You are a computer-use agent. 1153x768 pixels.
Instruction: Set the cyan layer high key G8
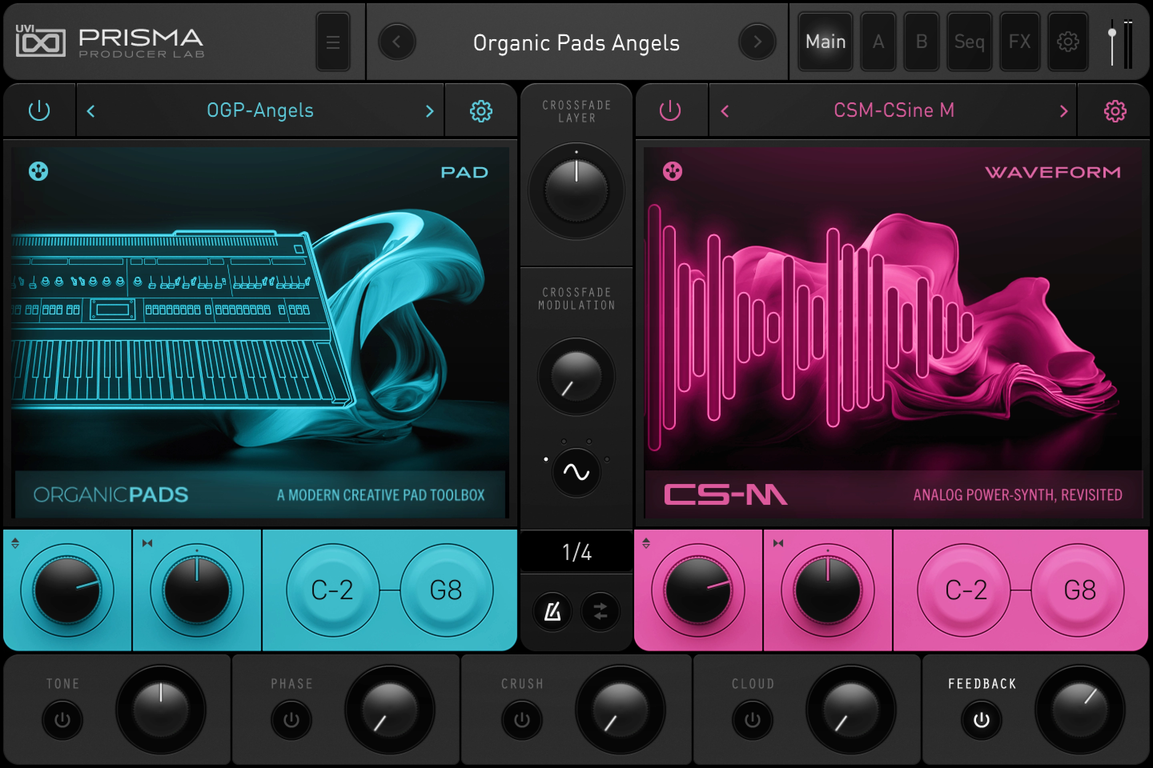pyautogui.click(x=447, y=590)
